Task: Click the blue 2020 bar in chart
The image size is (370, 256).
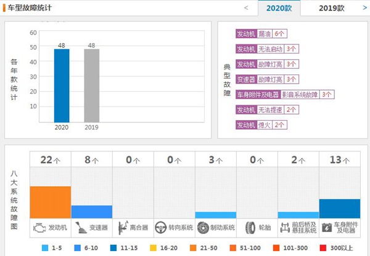Action: [x=62, y=86]
